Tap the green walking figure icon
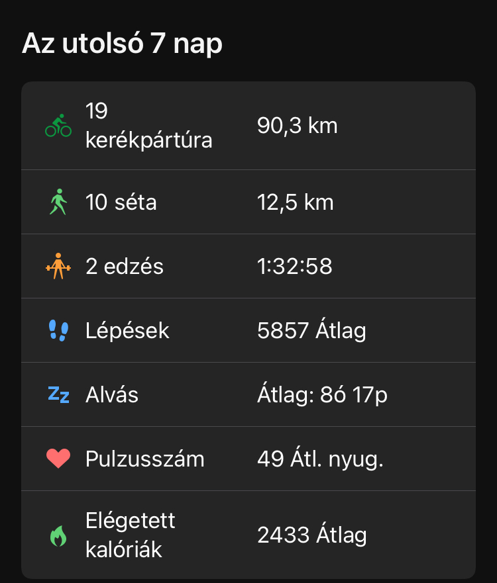 (58, 202)
